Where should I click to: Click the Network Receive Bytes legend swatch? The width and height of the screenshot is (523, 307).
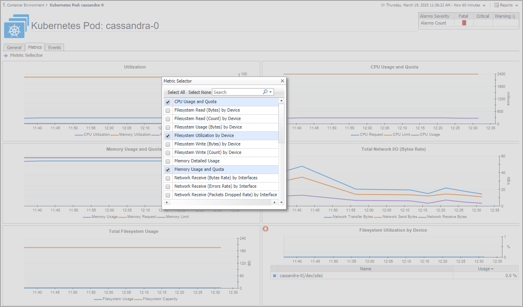422,217
